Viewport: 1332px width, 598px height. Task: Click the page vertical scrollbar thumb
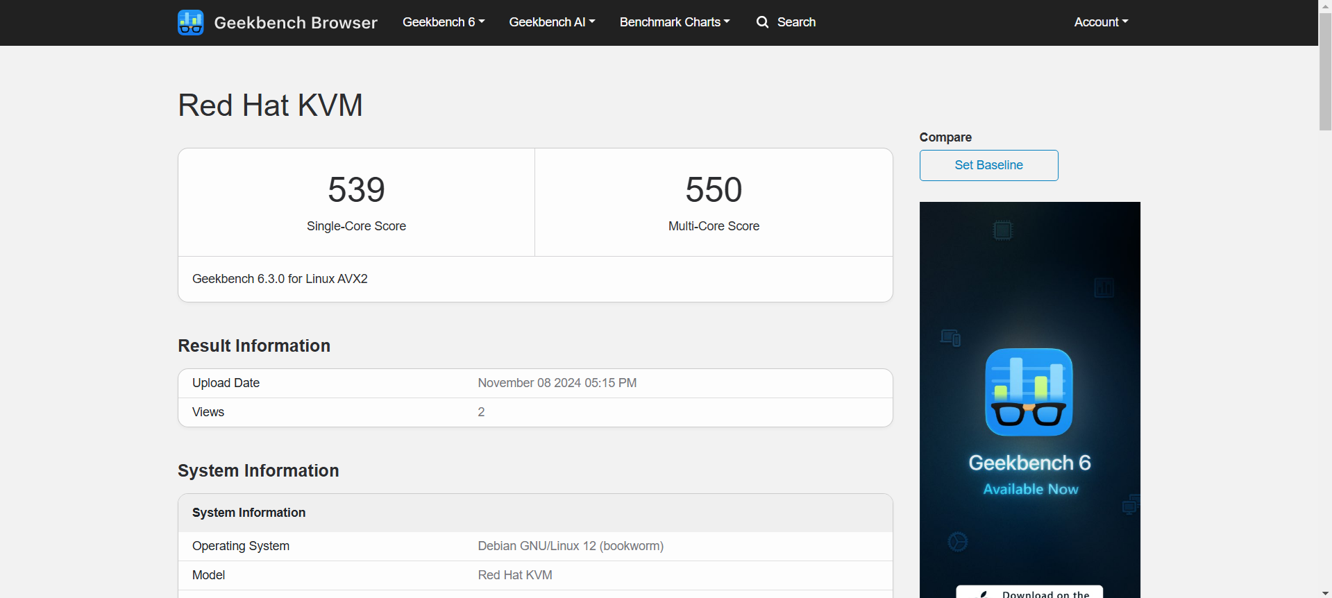1325,71
